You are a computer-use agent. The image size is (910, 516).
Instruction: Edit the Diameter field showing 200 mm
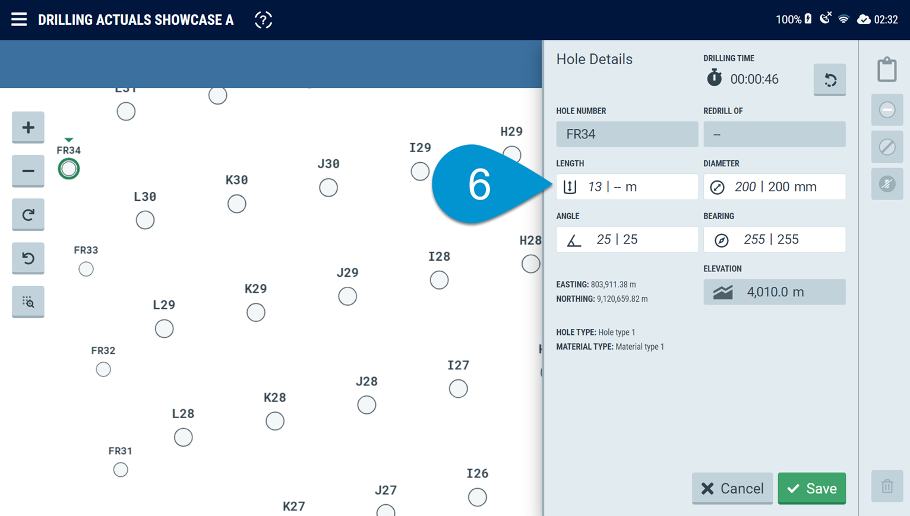point(774,186)
